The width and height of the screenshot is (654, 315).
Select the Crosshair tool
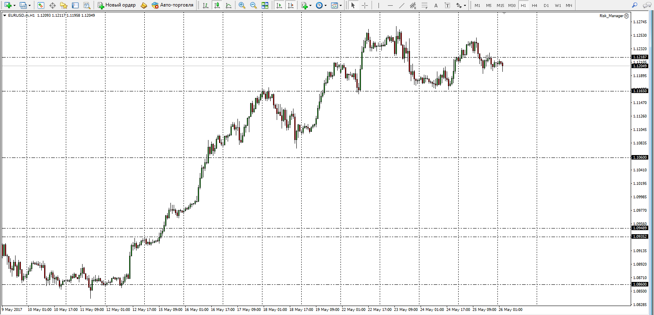point(365,5)
